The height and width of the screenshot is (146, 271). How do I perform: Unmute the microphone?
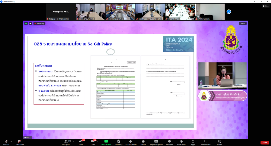click(x=6, y=142)
